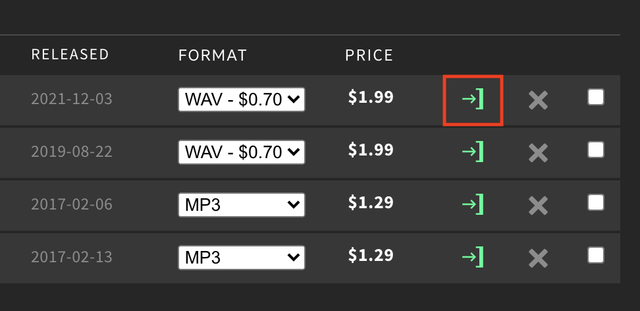Enable the checkbox in the 2017-02-13 row
Image resolution: width=640 pixels, height=311 pixels.
click(x=595, y=256)
